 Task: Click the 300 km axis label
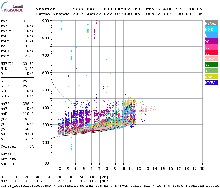(46, 125)
